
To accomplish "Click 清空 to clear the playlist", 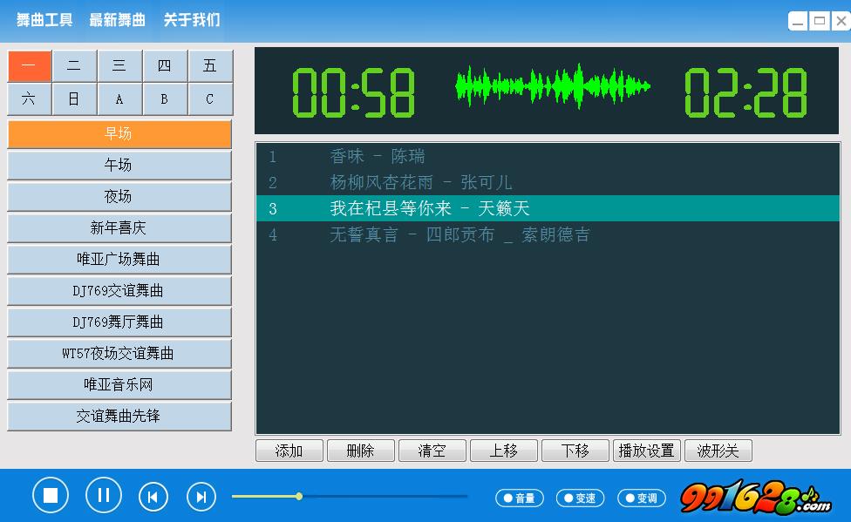I will coord(432,451).
